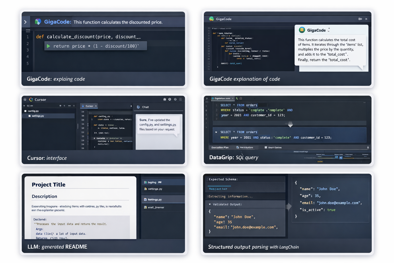Click the clipboard icon in Cursor title bar
Image resolution: width=394 pixels, height=263 pixels.
click(165, 99)
